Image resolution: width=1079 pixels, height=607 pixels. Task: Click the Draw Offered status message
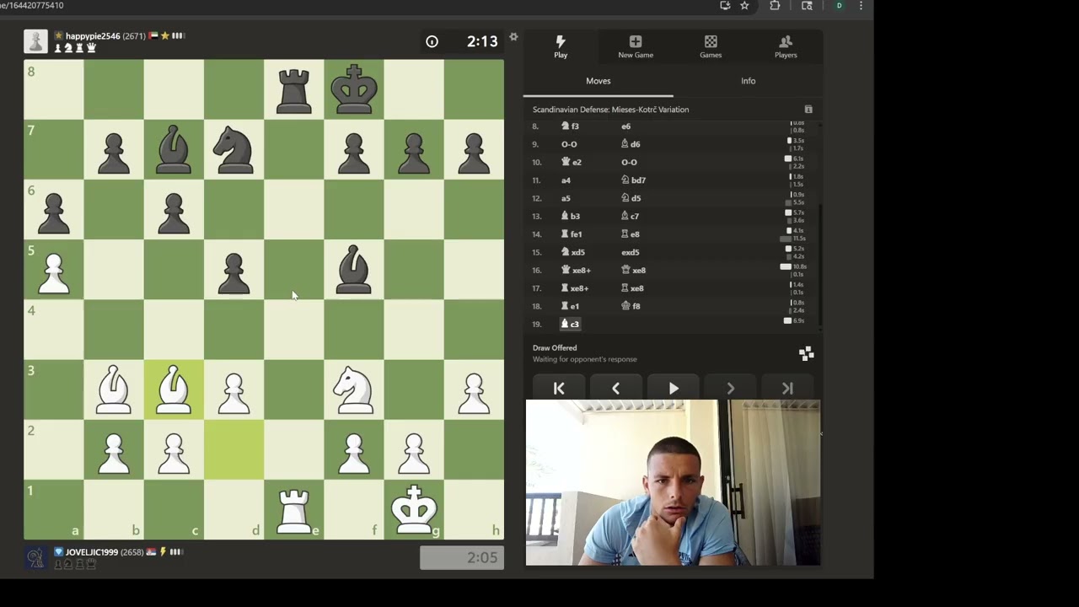click(x=555, y=348)
